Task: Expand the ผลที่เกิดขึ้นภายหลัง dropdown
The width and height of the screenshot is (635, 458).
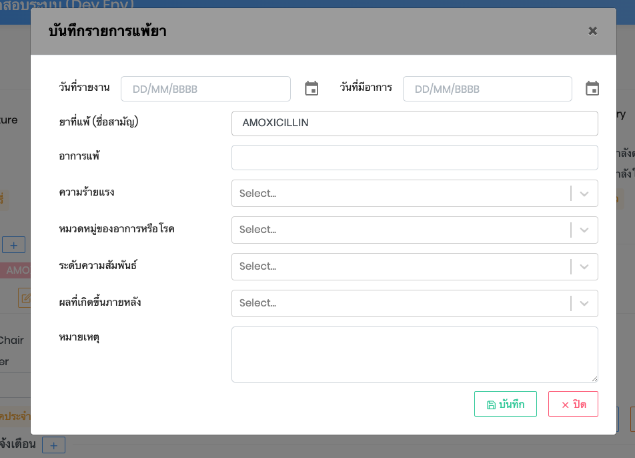Action: point(414,303)
